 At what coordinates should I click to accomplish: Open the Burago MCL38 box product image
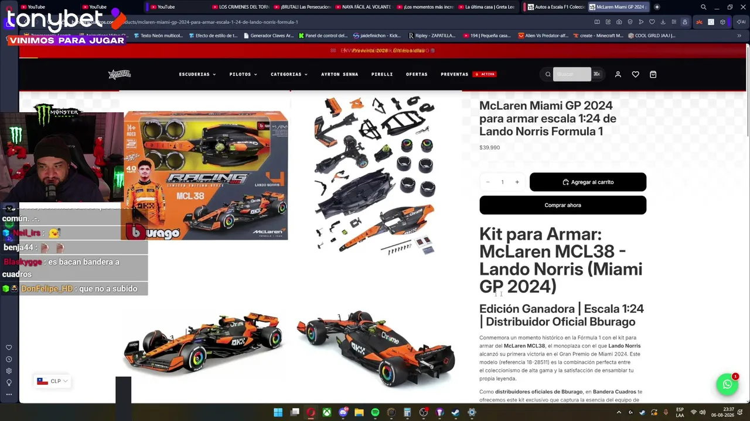(x=206, y=175)
